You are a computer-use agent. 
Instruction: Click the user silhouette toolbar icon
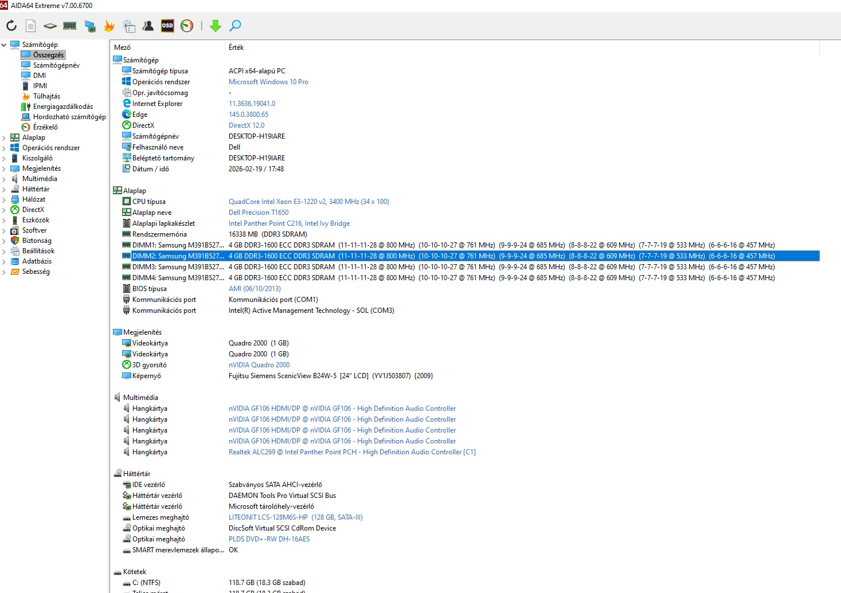148,26
